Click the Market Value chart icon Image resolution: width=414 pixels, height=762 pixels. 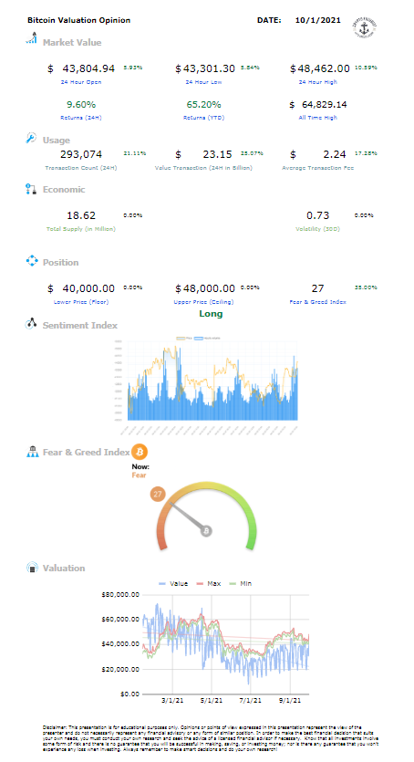(32, 38)
